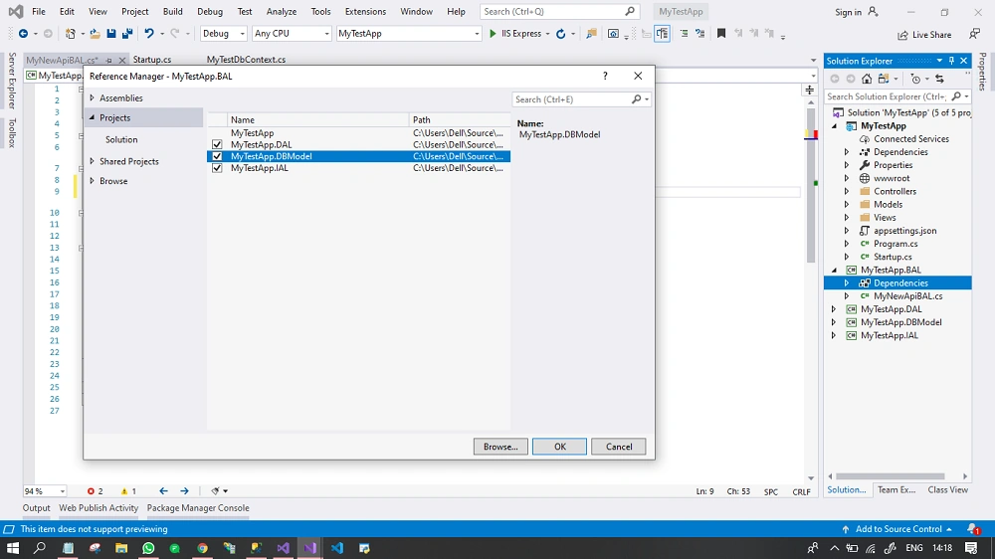Click the main Search (Ctrl+Q) box
Image resolution: width=995 pixels, height=559 pixels.
pos(559,11)
